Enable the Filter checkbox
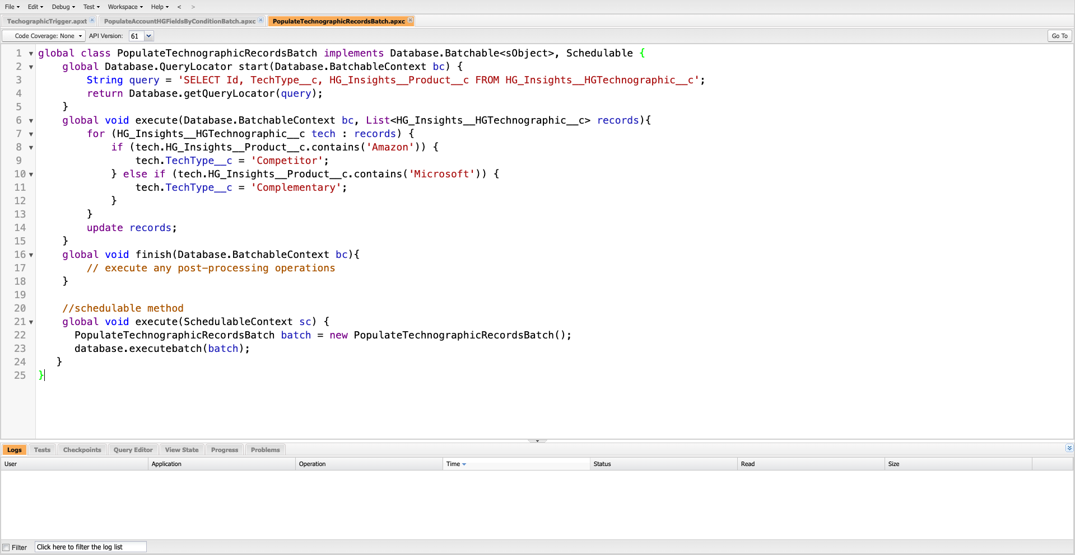Viewport: 1075px width, 555px height. (6, 548)
